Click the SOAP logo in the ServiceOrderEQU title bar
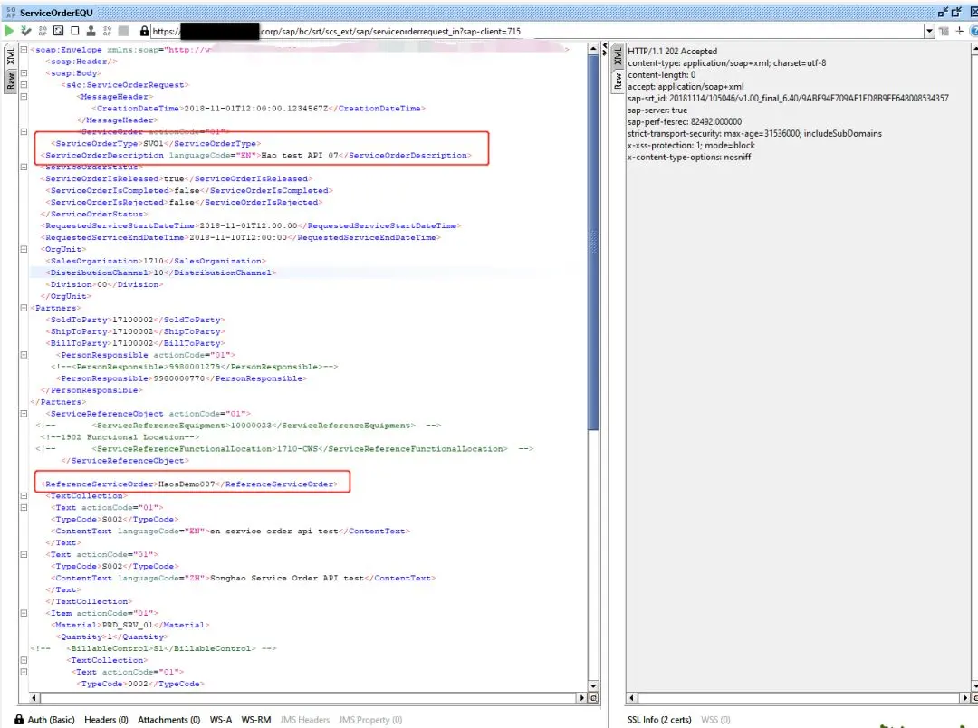This screenshot has width=978, height=728. 11,13
